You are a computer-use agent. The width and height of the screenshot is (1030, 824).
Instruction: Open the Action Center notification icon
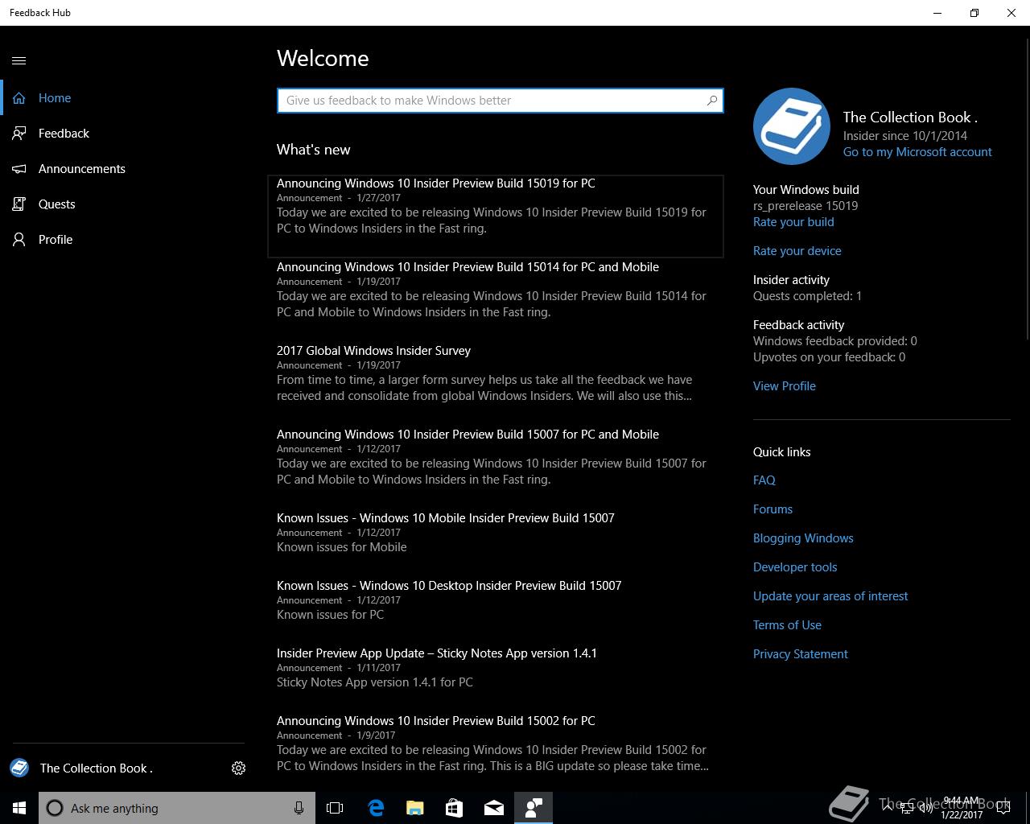point(1003,809)
